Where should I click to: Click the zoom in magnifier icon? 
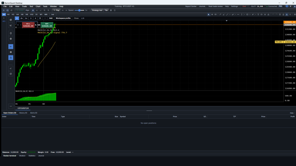click(x=44, y=10)
